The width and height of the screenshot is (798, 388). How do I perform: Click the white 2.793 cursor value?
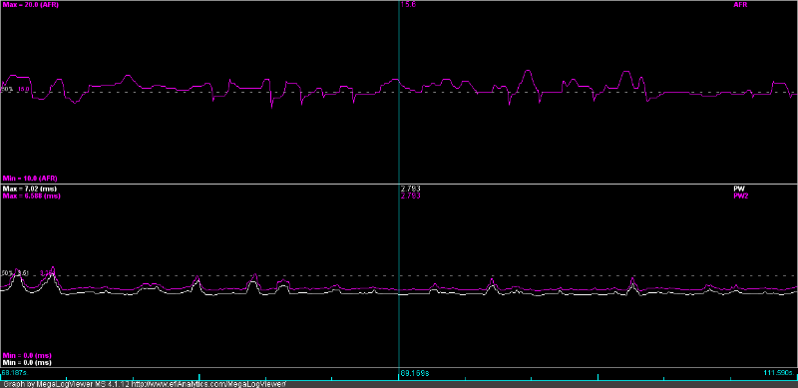pyautogui.click(x=410, y=189)
